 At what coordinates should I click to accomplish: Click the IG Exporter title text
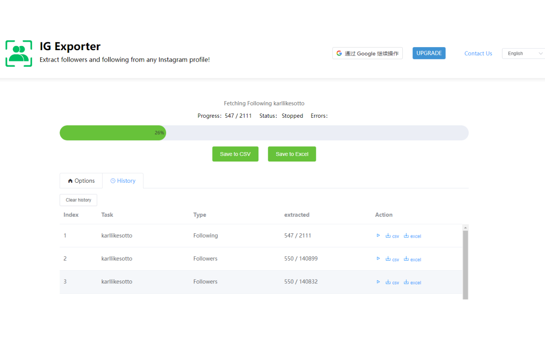pos(70,46)
